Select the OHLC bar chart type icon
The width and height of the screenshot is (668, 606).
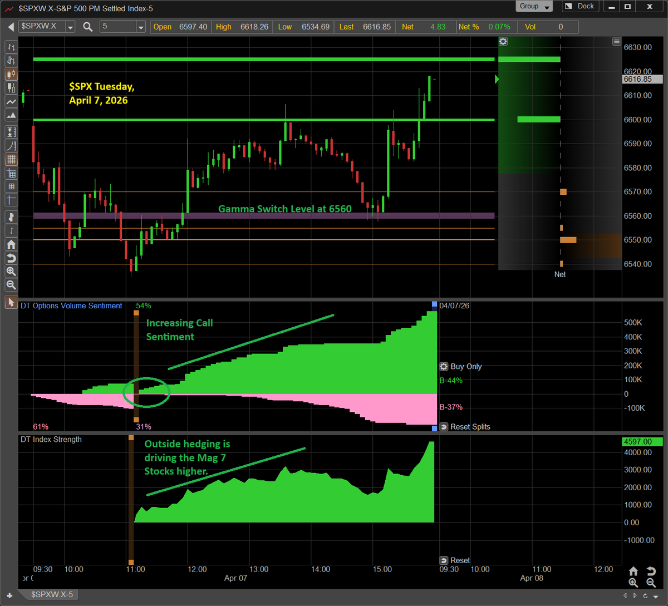point(11,48)
